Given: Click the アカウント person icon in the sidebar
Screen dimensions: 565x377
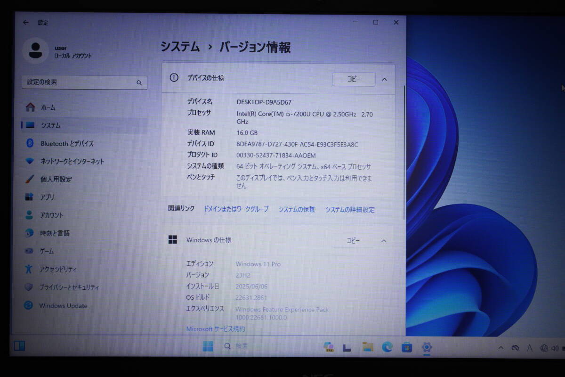Looking at the screenshot, I should [30, 215].
